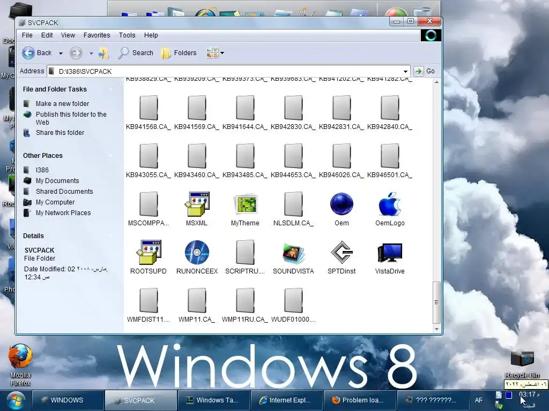Open the Forward history dropdown arrow
Image resolution: width=549 pixels, height=411 pixels.
click(91, 54)
